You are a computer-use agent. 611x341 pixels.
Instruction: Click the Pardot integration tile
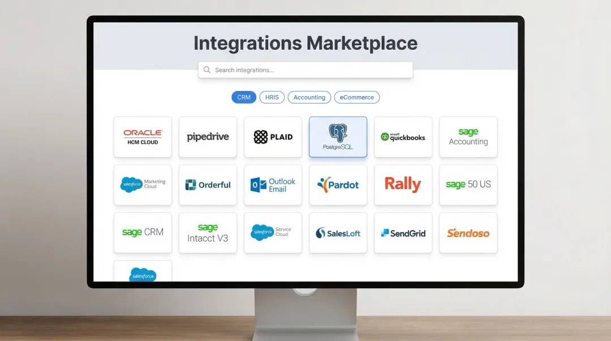(x=338, y=185)
